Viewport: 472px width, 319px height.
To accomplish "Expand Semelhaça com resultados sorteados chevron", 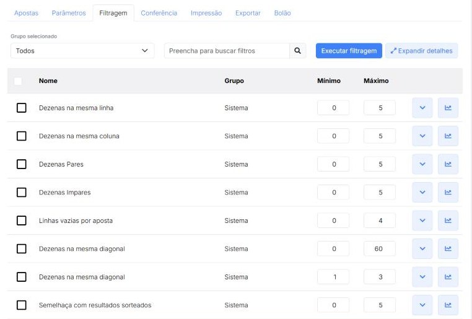I will (422, 305).
